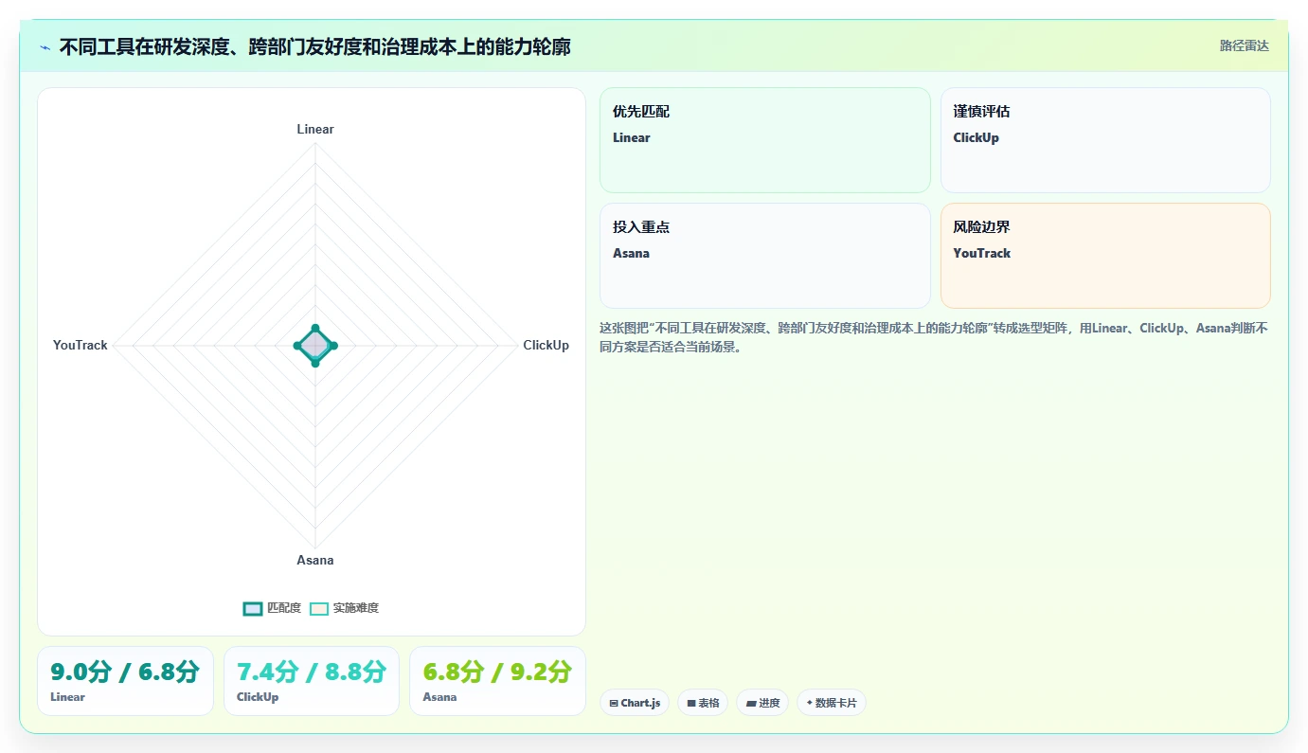Select the ClickUp axis label on radar
This screenshot has width=1308, height=753.
[546, 345]
